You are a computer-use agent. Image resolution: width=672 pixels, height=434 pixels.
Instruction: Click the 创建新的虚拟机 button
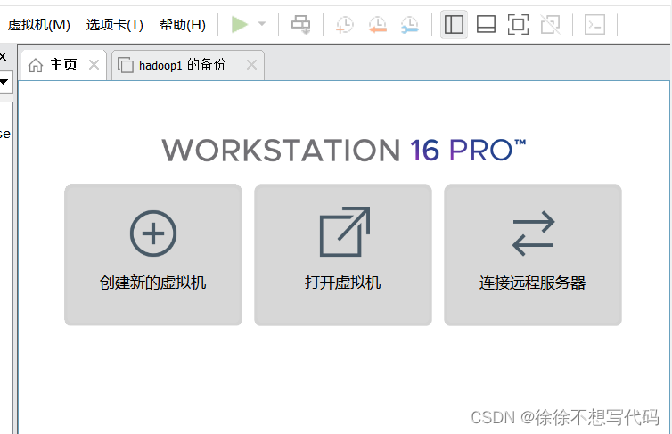tap(153, 255)
